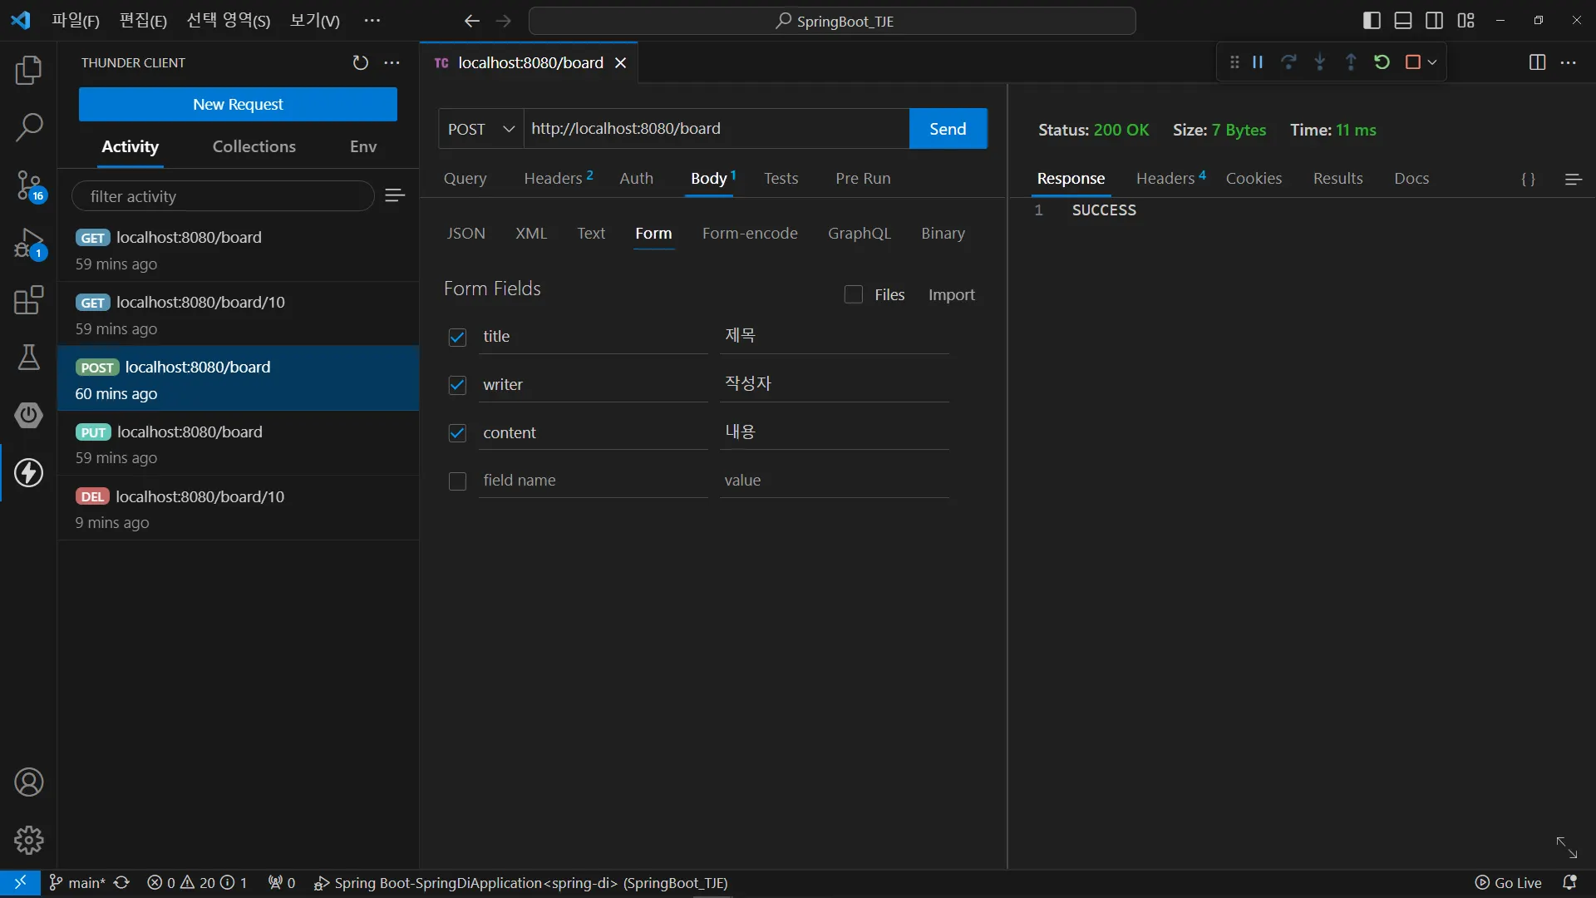This screenshot has width=1596, height=898.
Task: Refresh the Thunder Client activity list
Action: click(360, 63)
